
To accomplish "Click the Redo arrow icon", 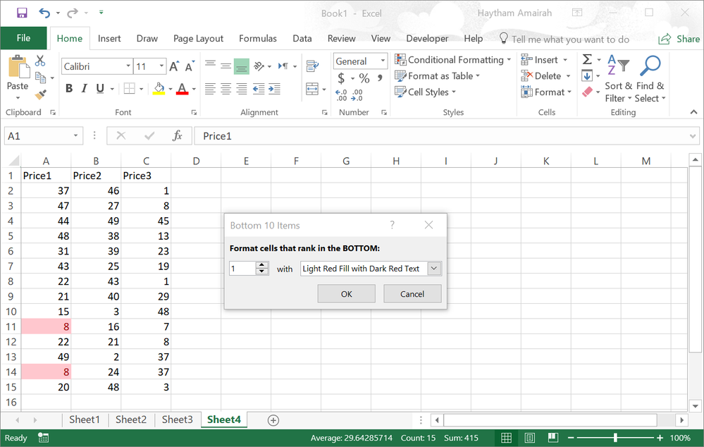I will (x=73, y=13).
